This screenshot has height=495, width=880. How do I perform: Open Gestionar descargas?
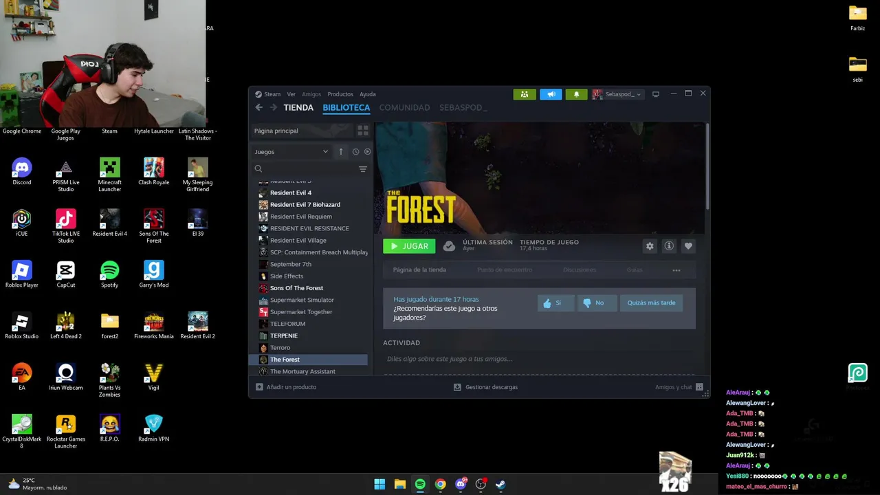486,387
